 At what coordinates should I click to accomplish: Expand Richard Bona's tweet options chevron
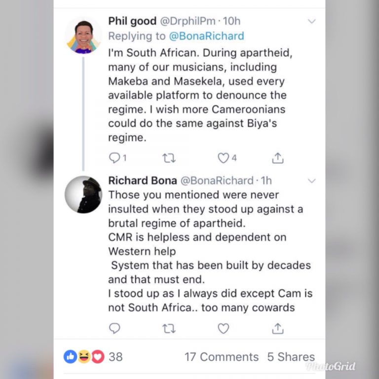point(311,181)
